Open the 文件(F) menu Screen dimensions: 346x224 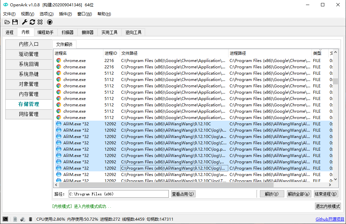9,14
